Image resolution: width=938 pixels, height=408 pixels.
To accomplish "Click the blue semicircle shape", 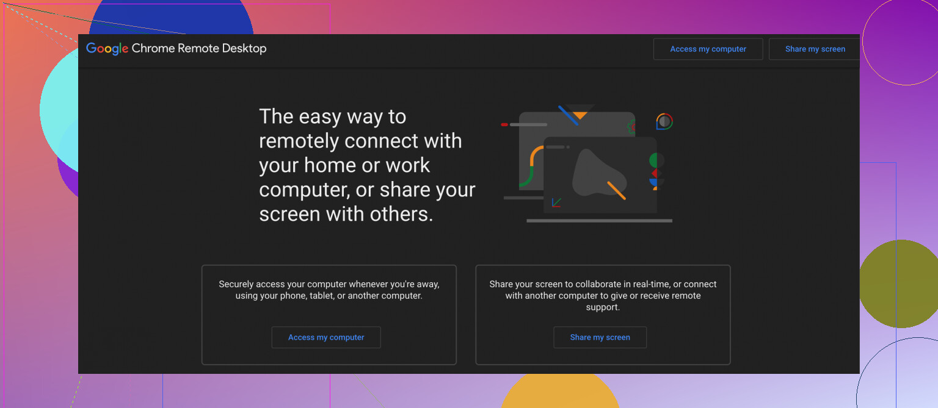I will coord(653,182).
